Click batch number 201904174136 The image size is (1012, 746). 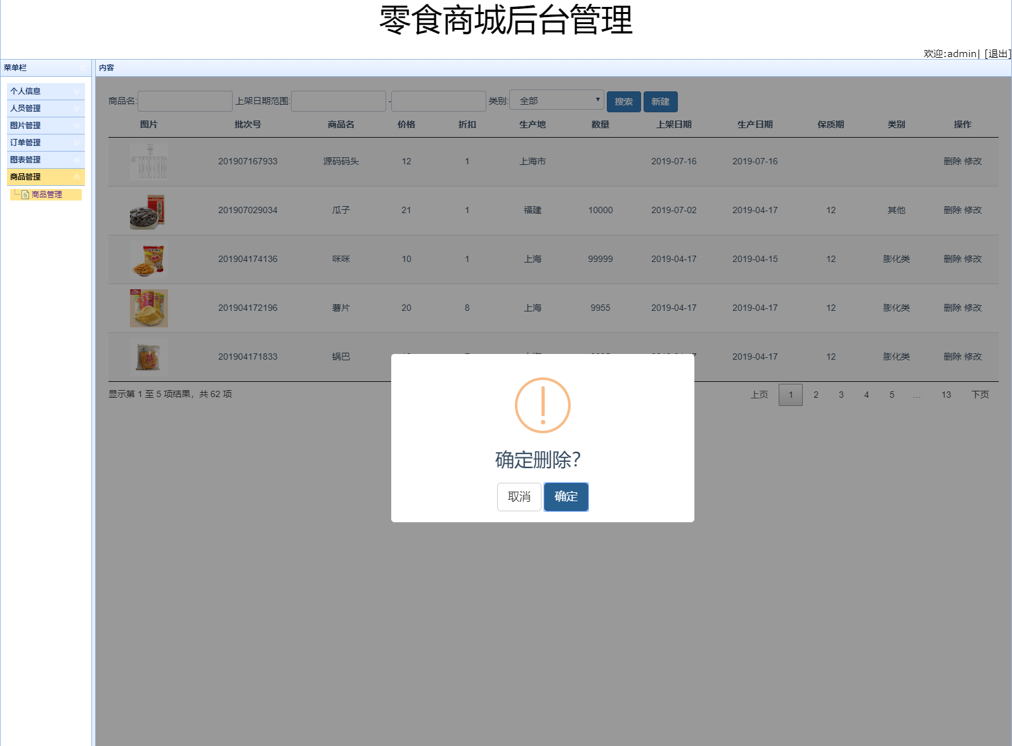tap(248, 259)
